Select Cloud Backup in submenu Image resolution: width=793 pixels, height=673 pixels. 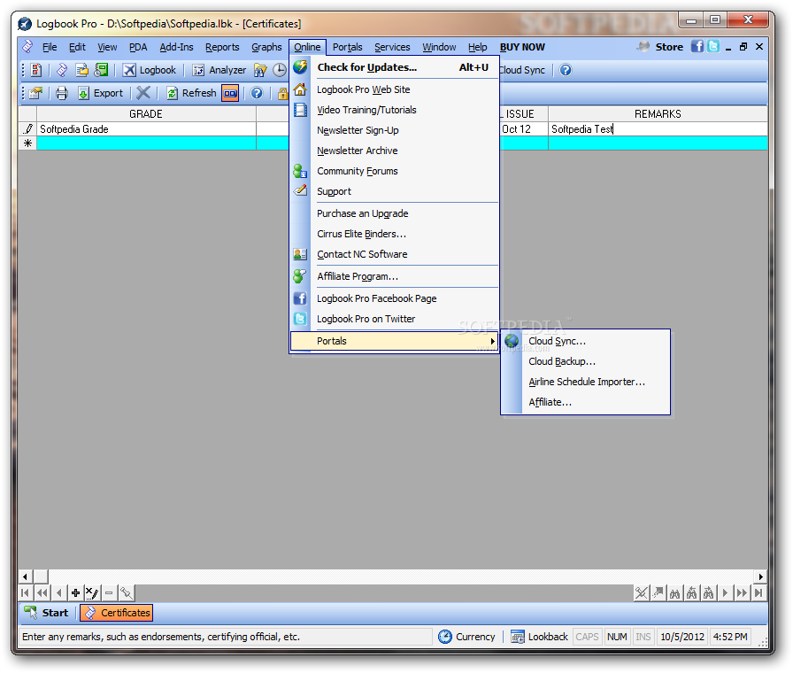[586, 361]
